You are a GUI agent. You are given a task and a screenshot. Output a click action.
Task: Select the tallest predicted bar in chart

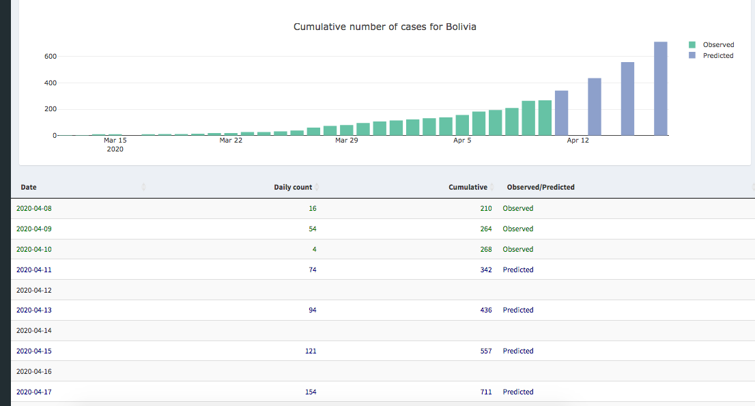tap(660, 89)
